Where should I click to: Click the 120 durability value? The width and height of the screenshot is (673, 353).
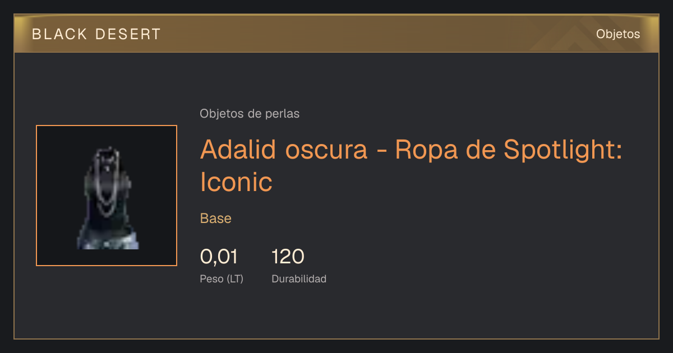point(288,257)
